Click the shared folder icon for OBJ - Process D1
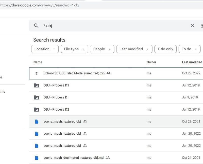 coord(37,85)
